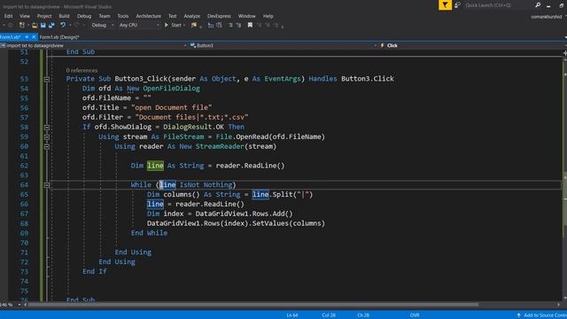Open the Debug configuration dropdown
Viewport: 567px width, 319px height.
point(103,25)
